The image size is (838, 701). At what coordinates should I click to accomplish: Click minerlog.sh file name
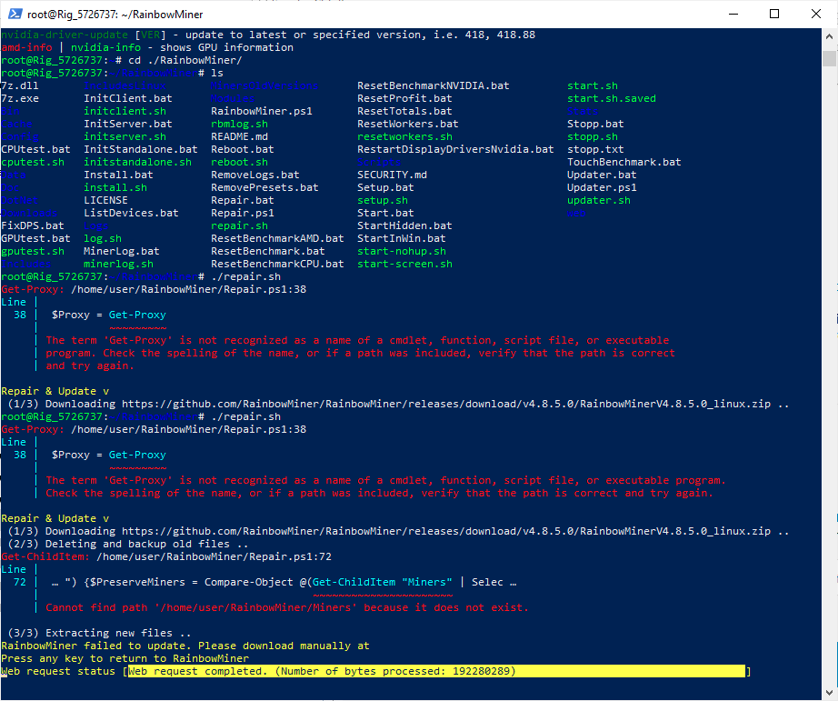(118, 265)
